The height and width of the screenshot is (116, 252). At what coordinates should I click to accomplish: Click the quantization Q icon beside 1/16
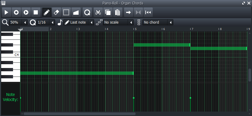click(x=33, y=22)
